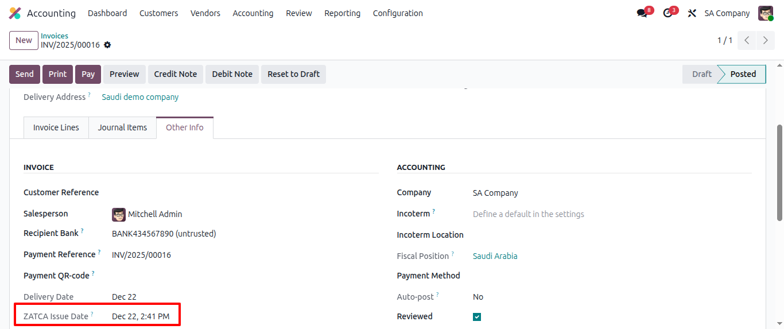Click the debug tools wrench icon
The image size is (784, 329).
(x=692, y=13)
